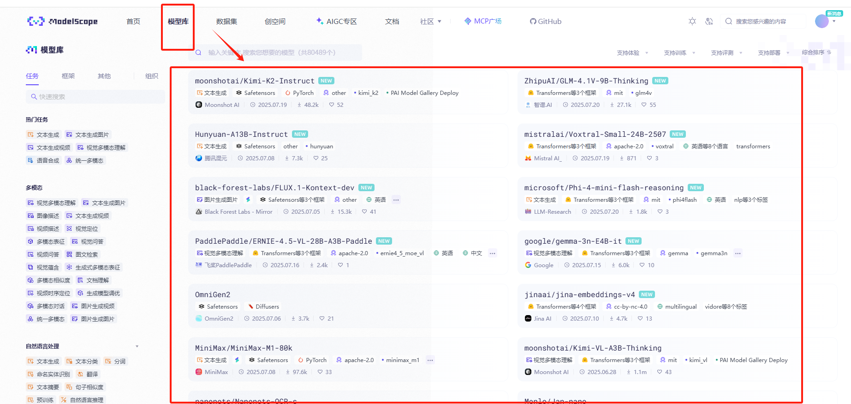Image resolution: width=851 pixels, height=404 pixels.
Task: Choose the 图片生成视频 tag
Action: click(x=93, y=306)
